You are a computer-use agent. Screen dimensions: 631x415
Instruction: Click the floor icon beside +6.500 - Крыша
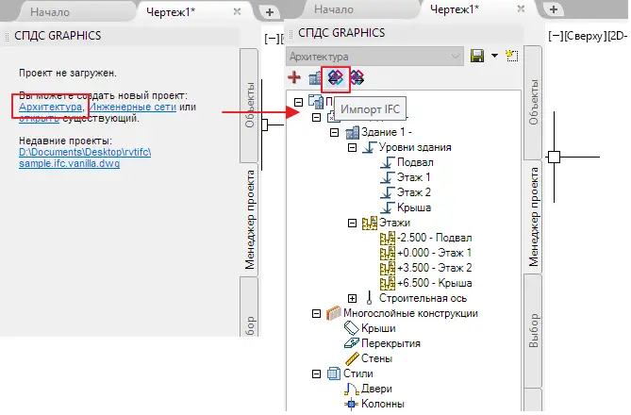[x=388, y=283]
